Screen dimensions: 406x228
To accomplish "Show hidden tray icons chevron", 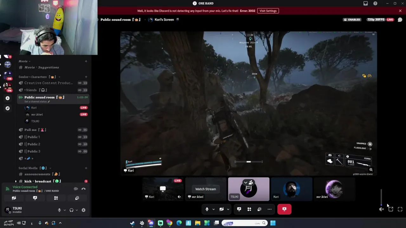I will pos(60,223).
